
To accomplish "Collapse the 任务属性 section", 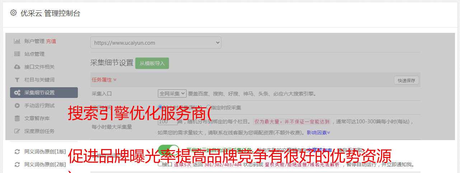I will [104, 80].
